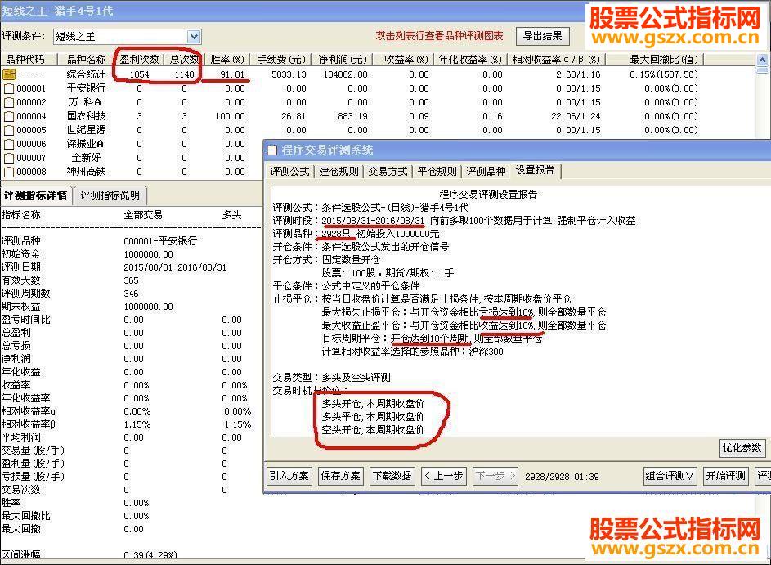771x565 pixels.
Task: Click the 优化参数 button
Action: click(x=742, y=448)
